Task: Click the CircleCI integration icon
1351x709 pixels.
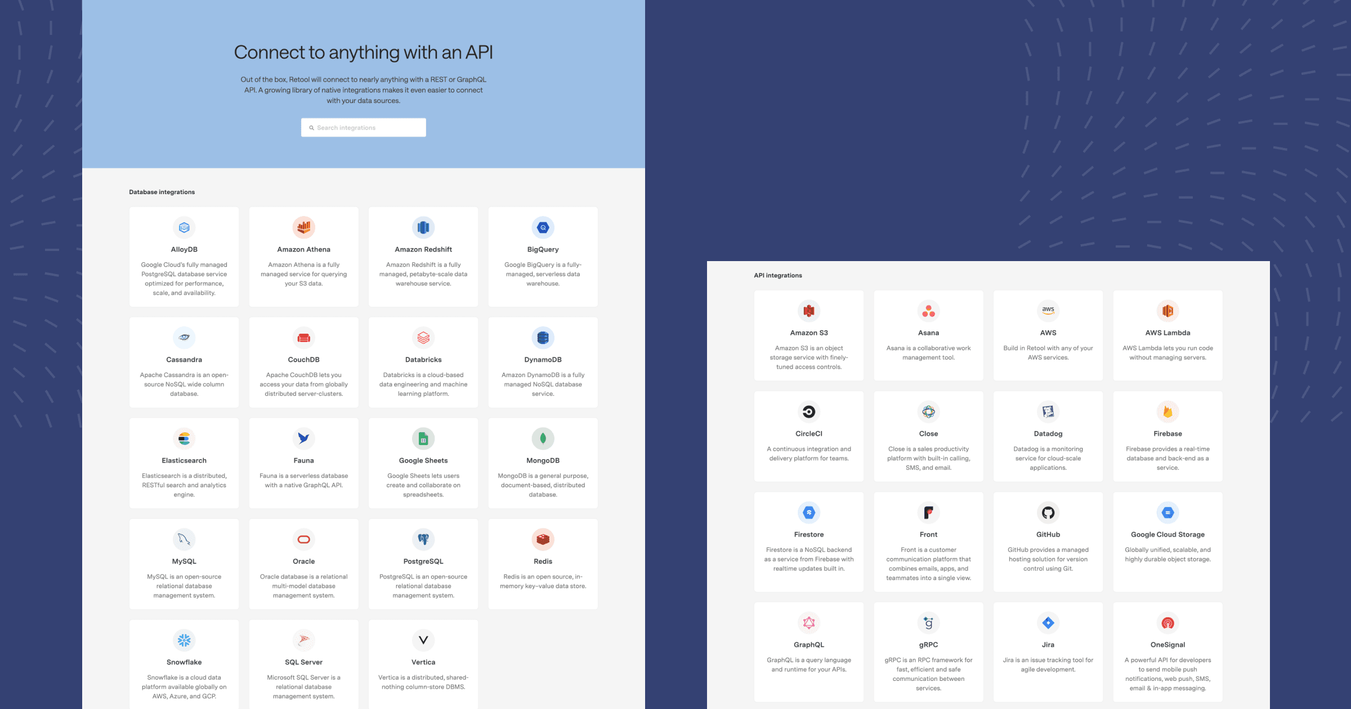Action: (809, 411)
